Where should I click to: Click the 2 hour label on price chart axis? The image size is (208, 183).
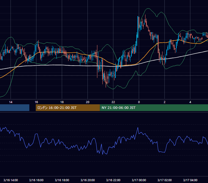click(x=165, y=102)
